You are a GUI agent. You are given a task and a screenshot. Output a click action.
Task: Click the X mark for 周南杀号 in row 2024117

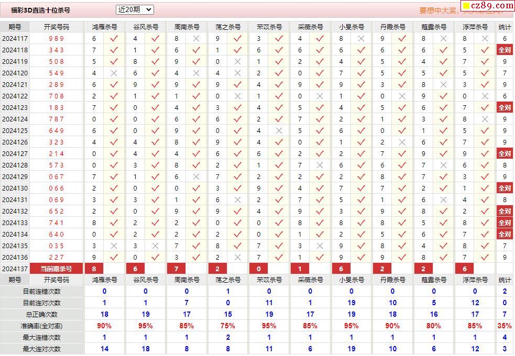click(x=196, y=39)
